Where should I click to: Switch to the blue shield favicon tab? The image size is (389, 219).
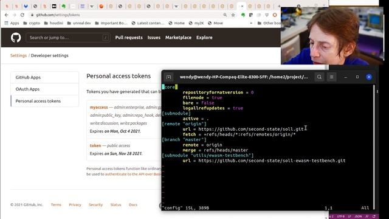pos(26,6)
